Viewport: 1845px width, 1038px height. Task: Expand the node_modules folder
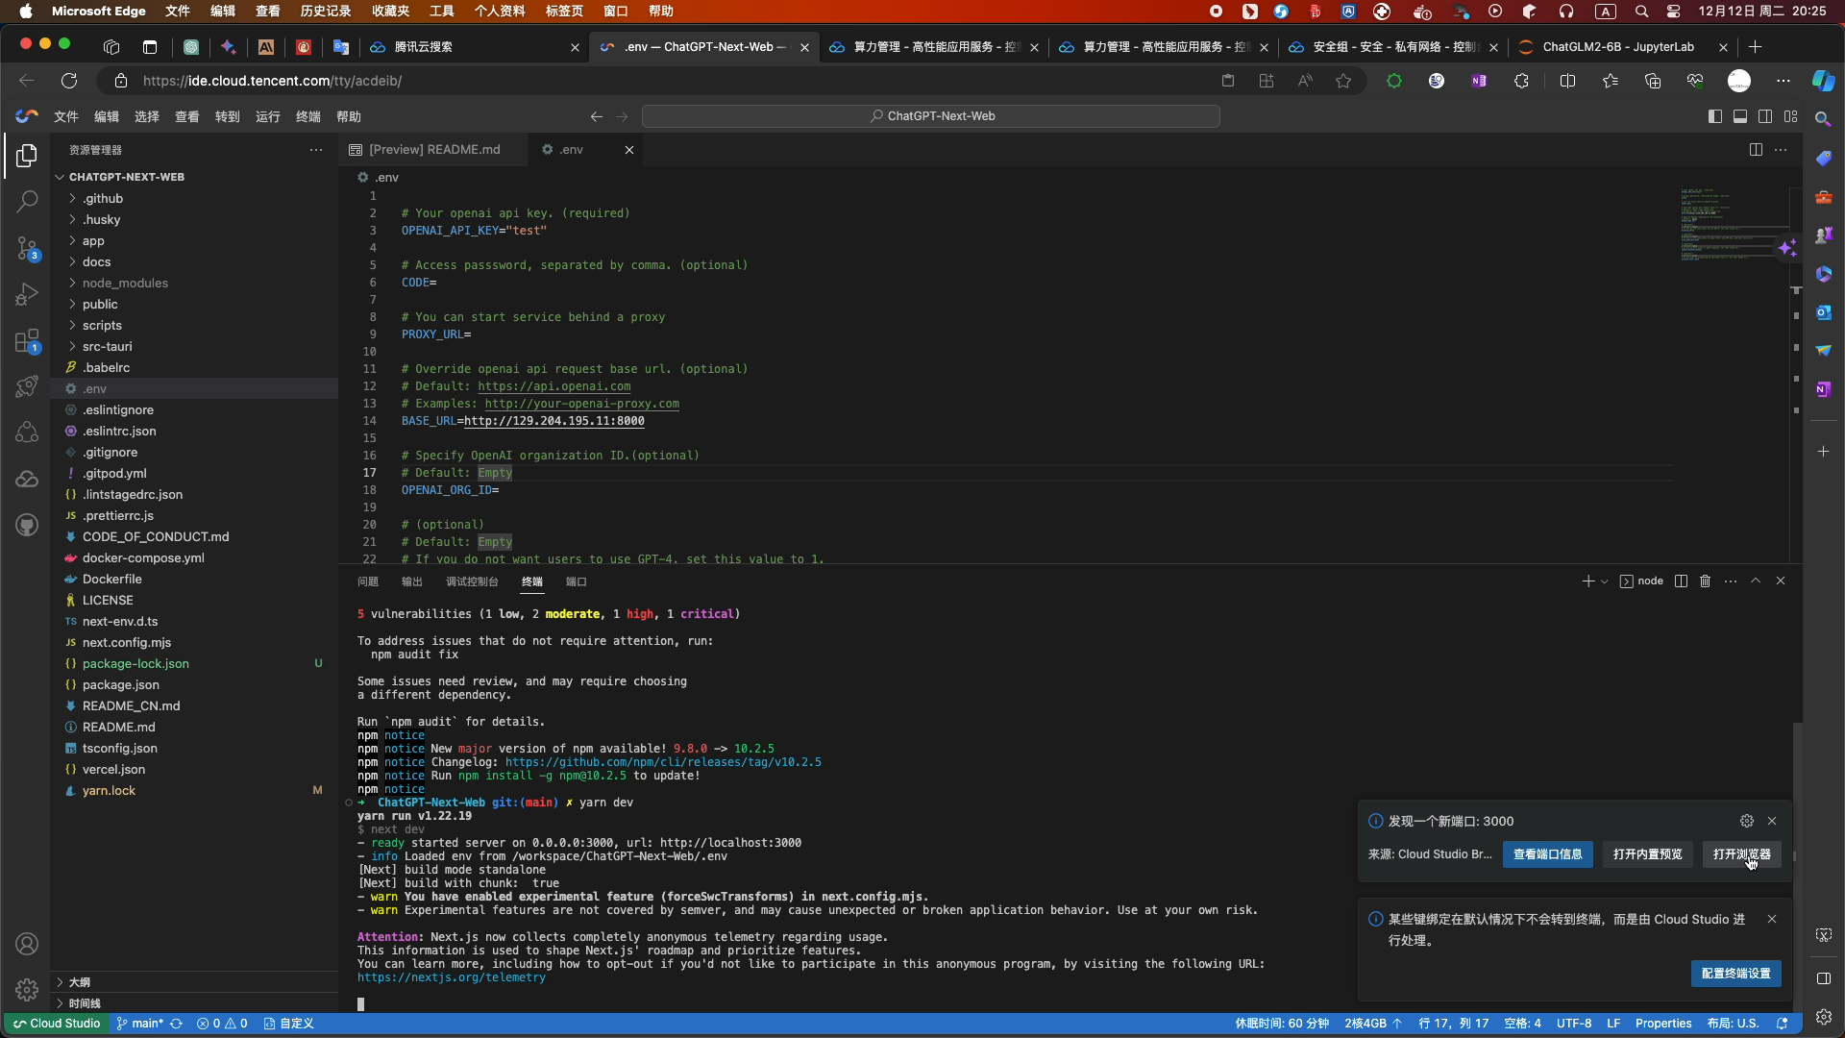tap(125, 283)
